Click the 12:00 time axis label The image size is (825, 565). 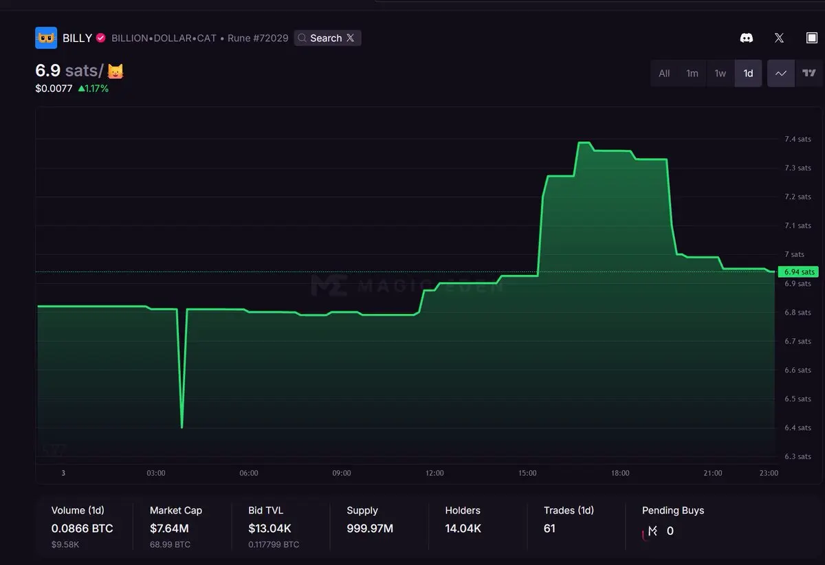point(434,473)
